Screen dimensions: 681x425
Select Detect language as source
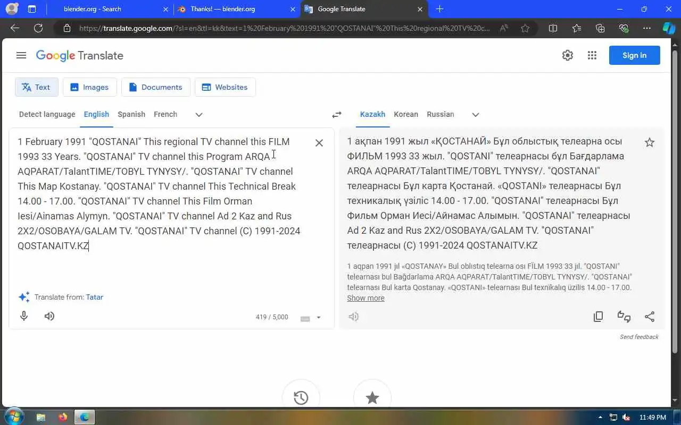point(47,114)
